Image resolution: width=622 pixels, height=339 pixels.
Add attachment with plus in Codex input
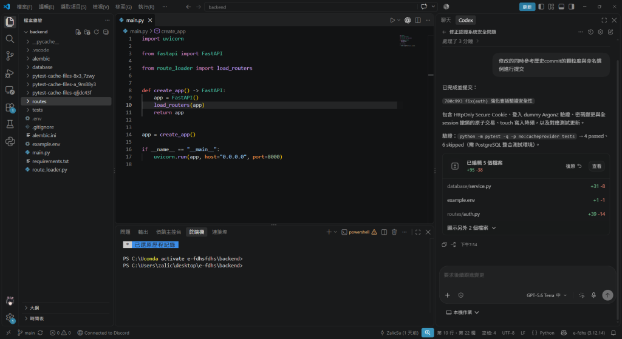point(448,295)
